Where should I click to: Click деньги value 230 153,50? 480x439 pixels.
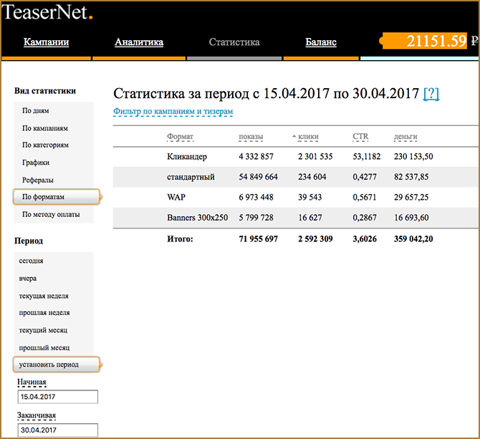[x=413, y=157]
